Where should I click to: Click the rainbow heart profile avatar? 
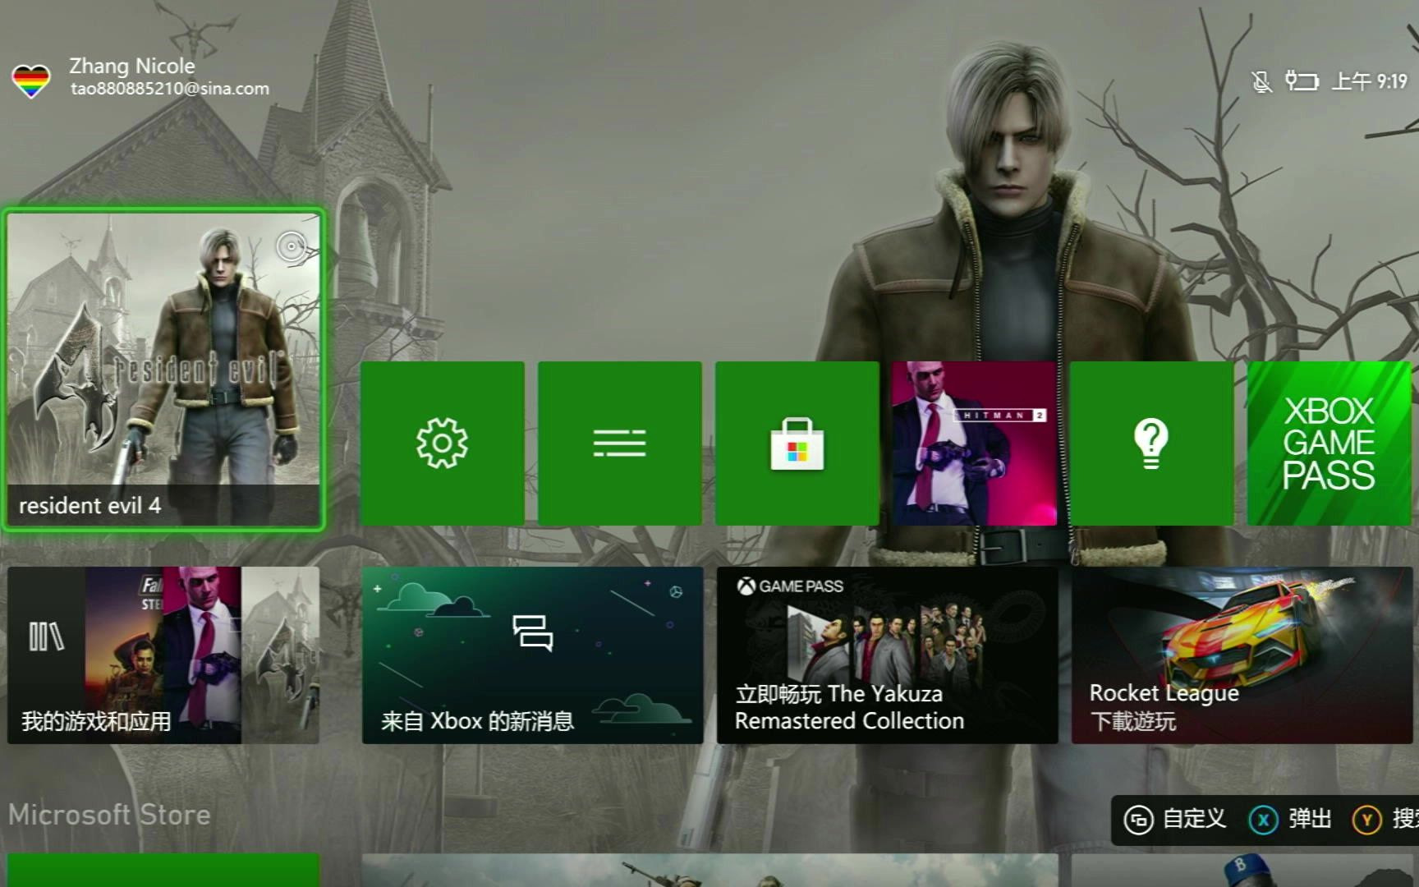pyautogui.click(x=31, y=80)
